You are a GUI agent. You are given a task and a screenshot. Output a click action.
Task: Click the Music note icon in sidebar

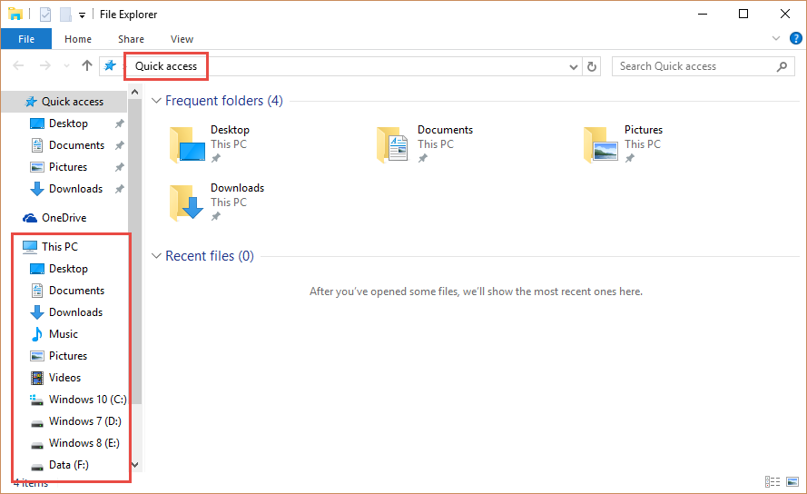point(37,334)
